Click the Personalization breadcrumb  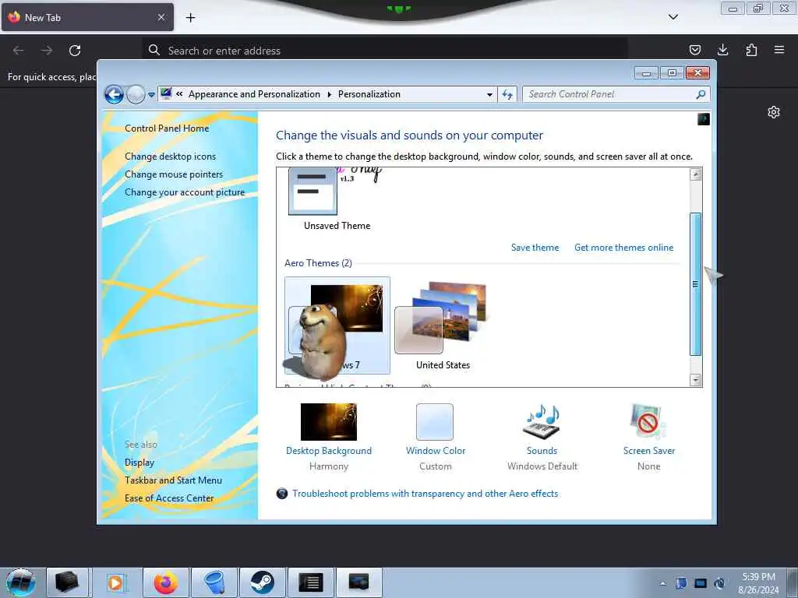click(x=369, y=94)
